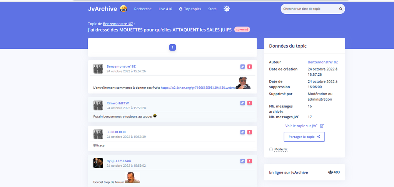Click the Partager le topic button
This screenshot has width=394, height=187.
coord(304,137)
